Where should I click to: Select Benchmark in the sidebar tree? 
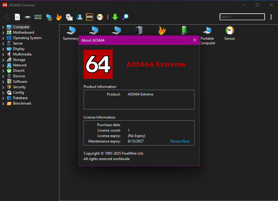point(22,103)
